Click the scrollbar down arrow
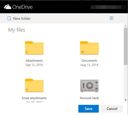 [x=126, y=100]
